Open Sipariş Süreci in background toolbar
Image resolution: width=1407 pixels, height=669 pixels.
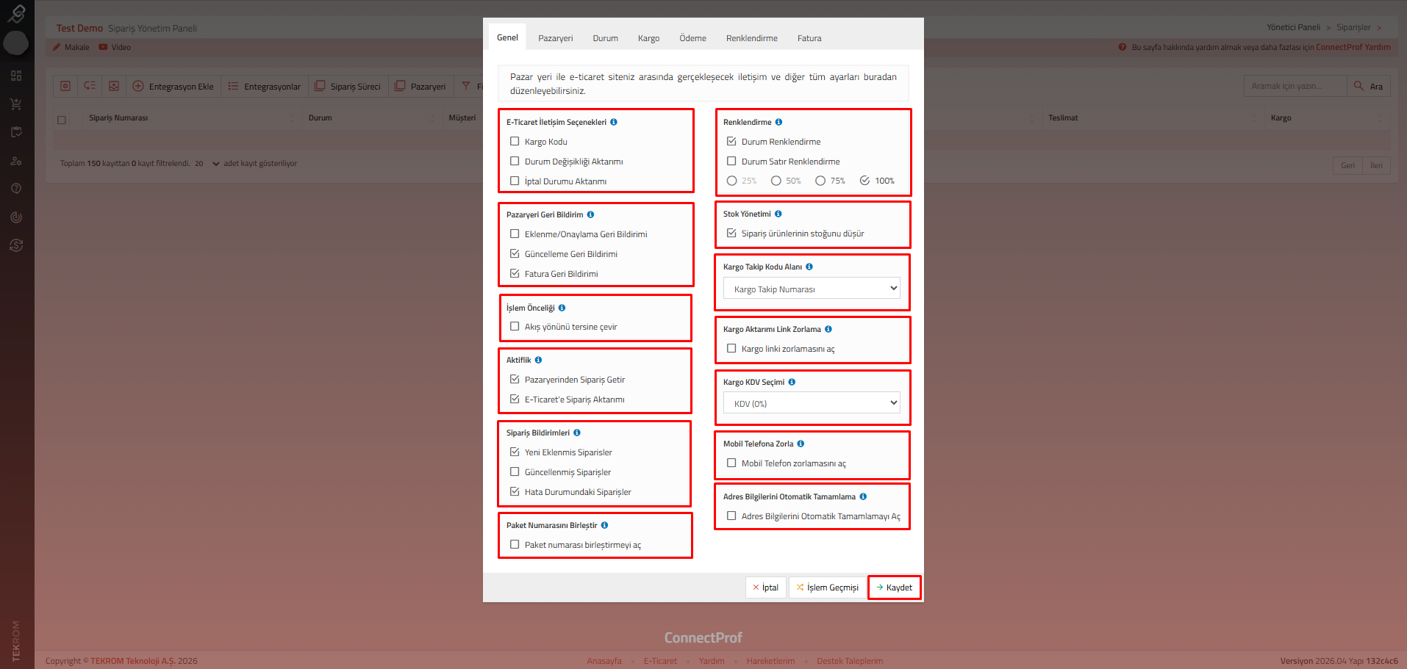(348, 86)
